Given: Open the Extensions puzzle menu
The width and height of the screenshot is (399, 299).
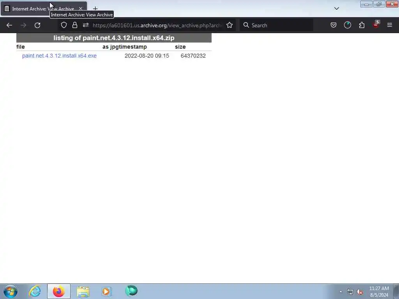Looking at the screenshot, I should click(x=362, y=25).
